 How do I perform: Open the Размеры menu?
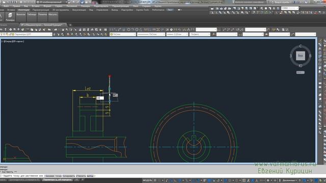click(86, 6)
